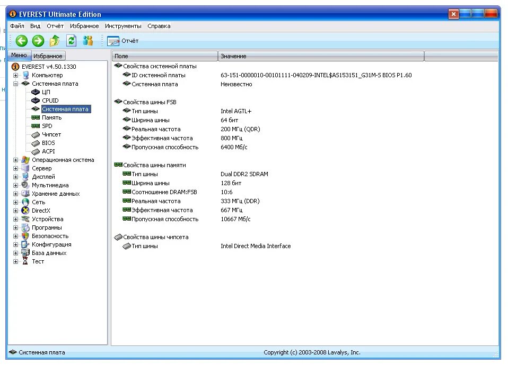Click the Up level folder-arrow icon
Screen dimensions: 508x365
(x=55, y=41)
